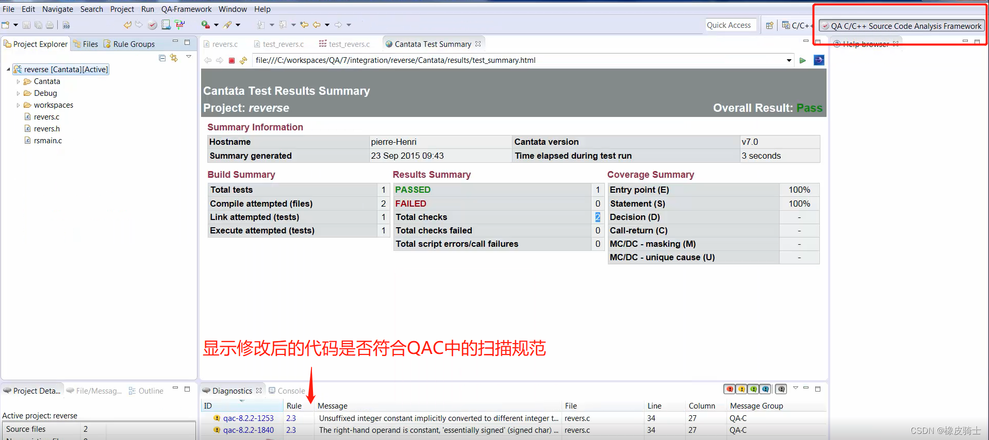
Task: Click the Previous Annotation toolbar icon
Action: [283, 25]
